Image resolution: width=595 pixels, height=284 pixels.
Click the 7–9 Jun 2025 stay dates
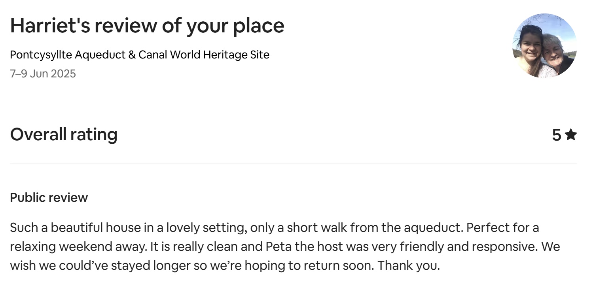click(x=43, y=74)
